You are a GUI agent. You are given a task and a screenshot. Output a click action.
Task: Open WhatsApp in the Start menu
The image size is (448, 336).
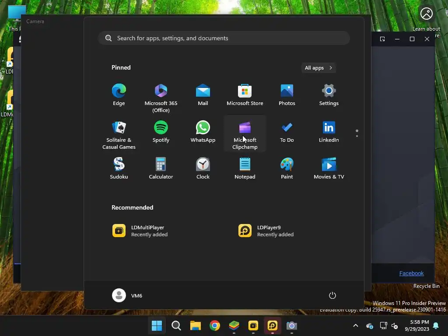tap(203, 132)
